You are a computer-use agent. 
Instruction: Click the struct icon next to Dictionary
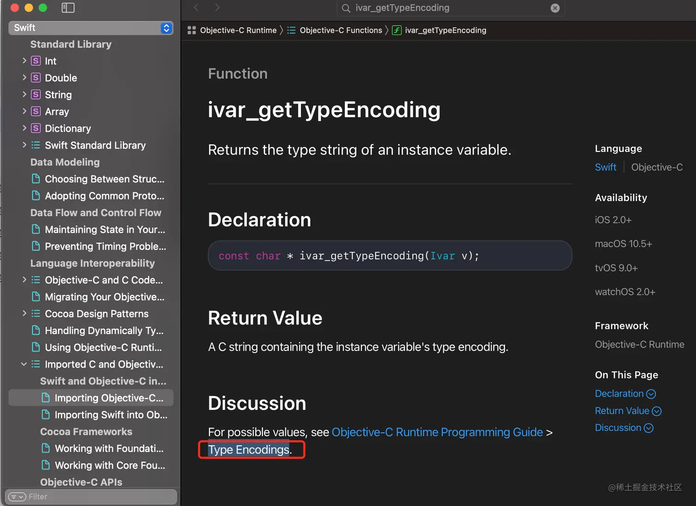pyautogui.click(x=35, y=128)
